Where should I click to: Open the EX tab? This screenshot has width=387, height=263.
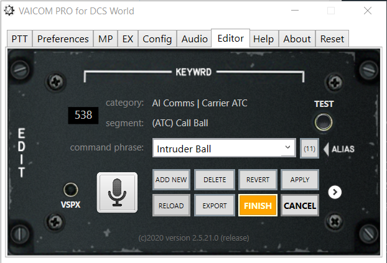(x=128, y=39)
